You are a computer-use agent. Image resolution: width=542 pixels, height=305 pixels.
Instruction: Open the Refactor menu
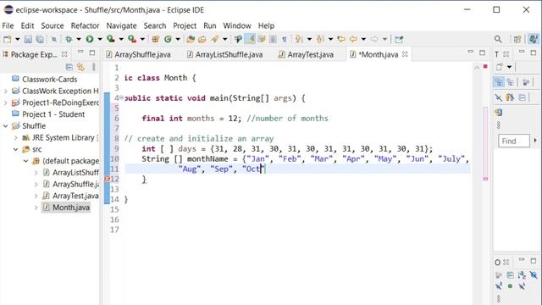click(x=85, y=25)
